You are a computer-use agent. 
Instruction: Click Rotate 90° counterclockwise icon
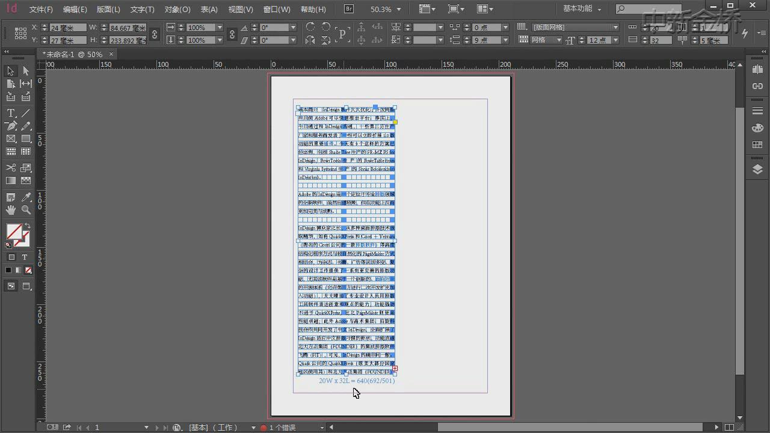pos(325,27)
